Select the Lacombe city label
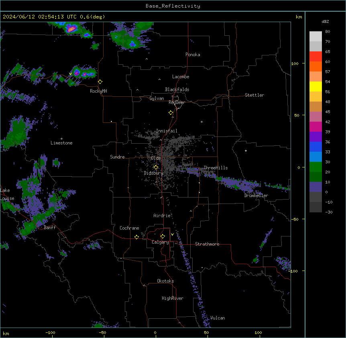 tap(181, 77)
